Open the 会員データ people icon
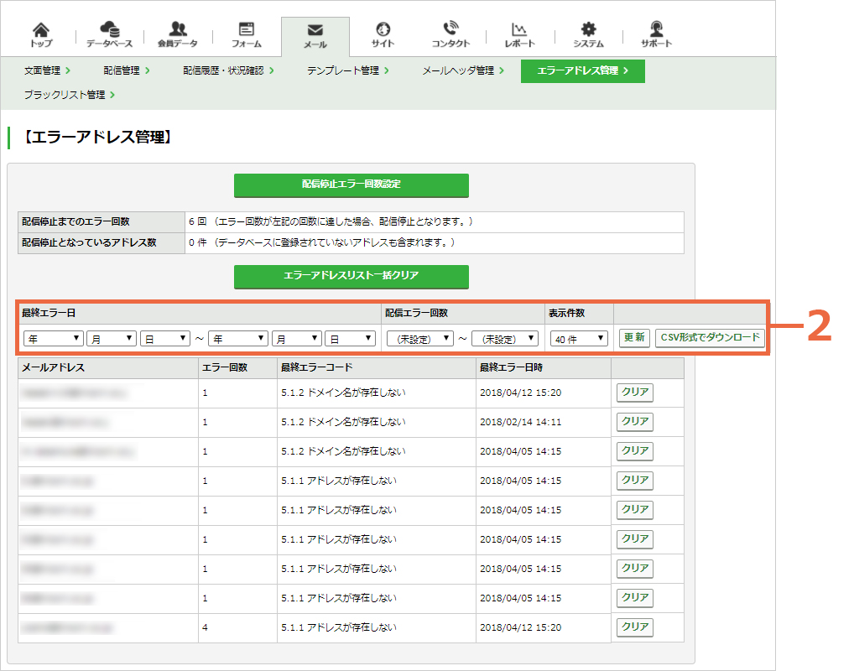Image resolution: width=854 pixels, height=671 pixels. point(178,35)
